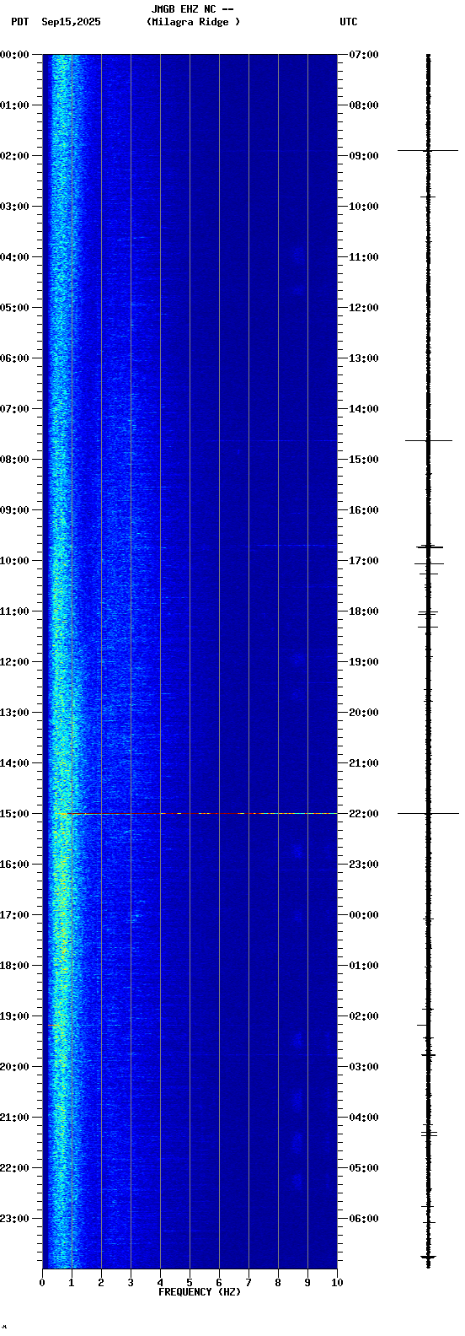
Task: Click the '17:00' label on PDT axis
Action: (x=14, y=915)
